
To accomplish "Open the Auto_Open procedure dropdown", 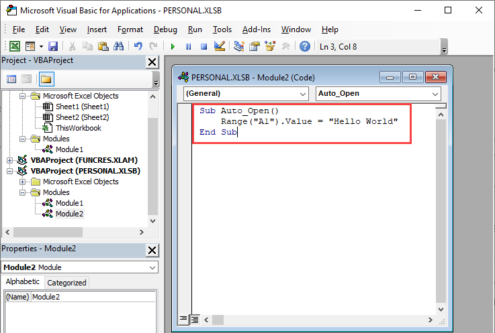I will 377,94.
